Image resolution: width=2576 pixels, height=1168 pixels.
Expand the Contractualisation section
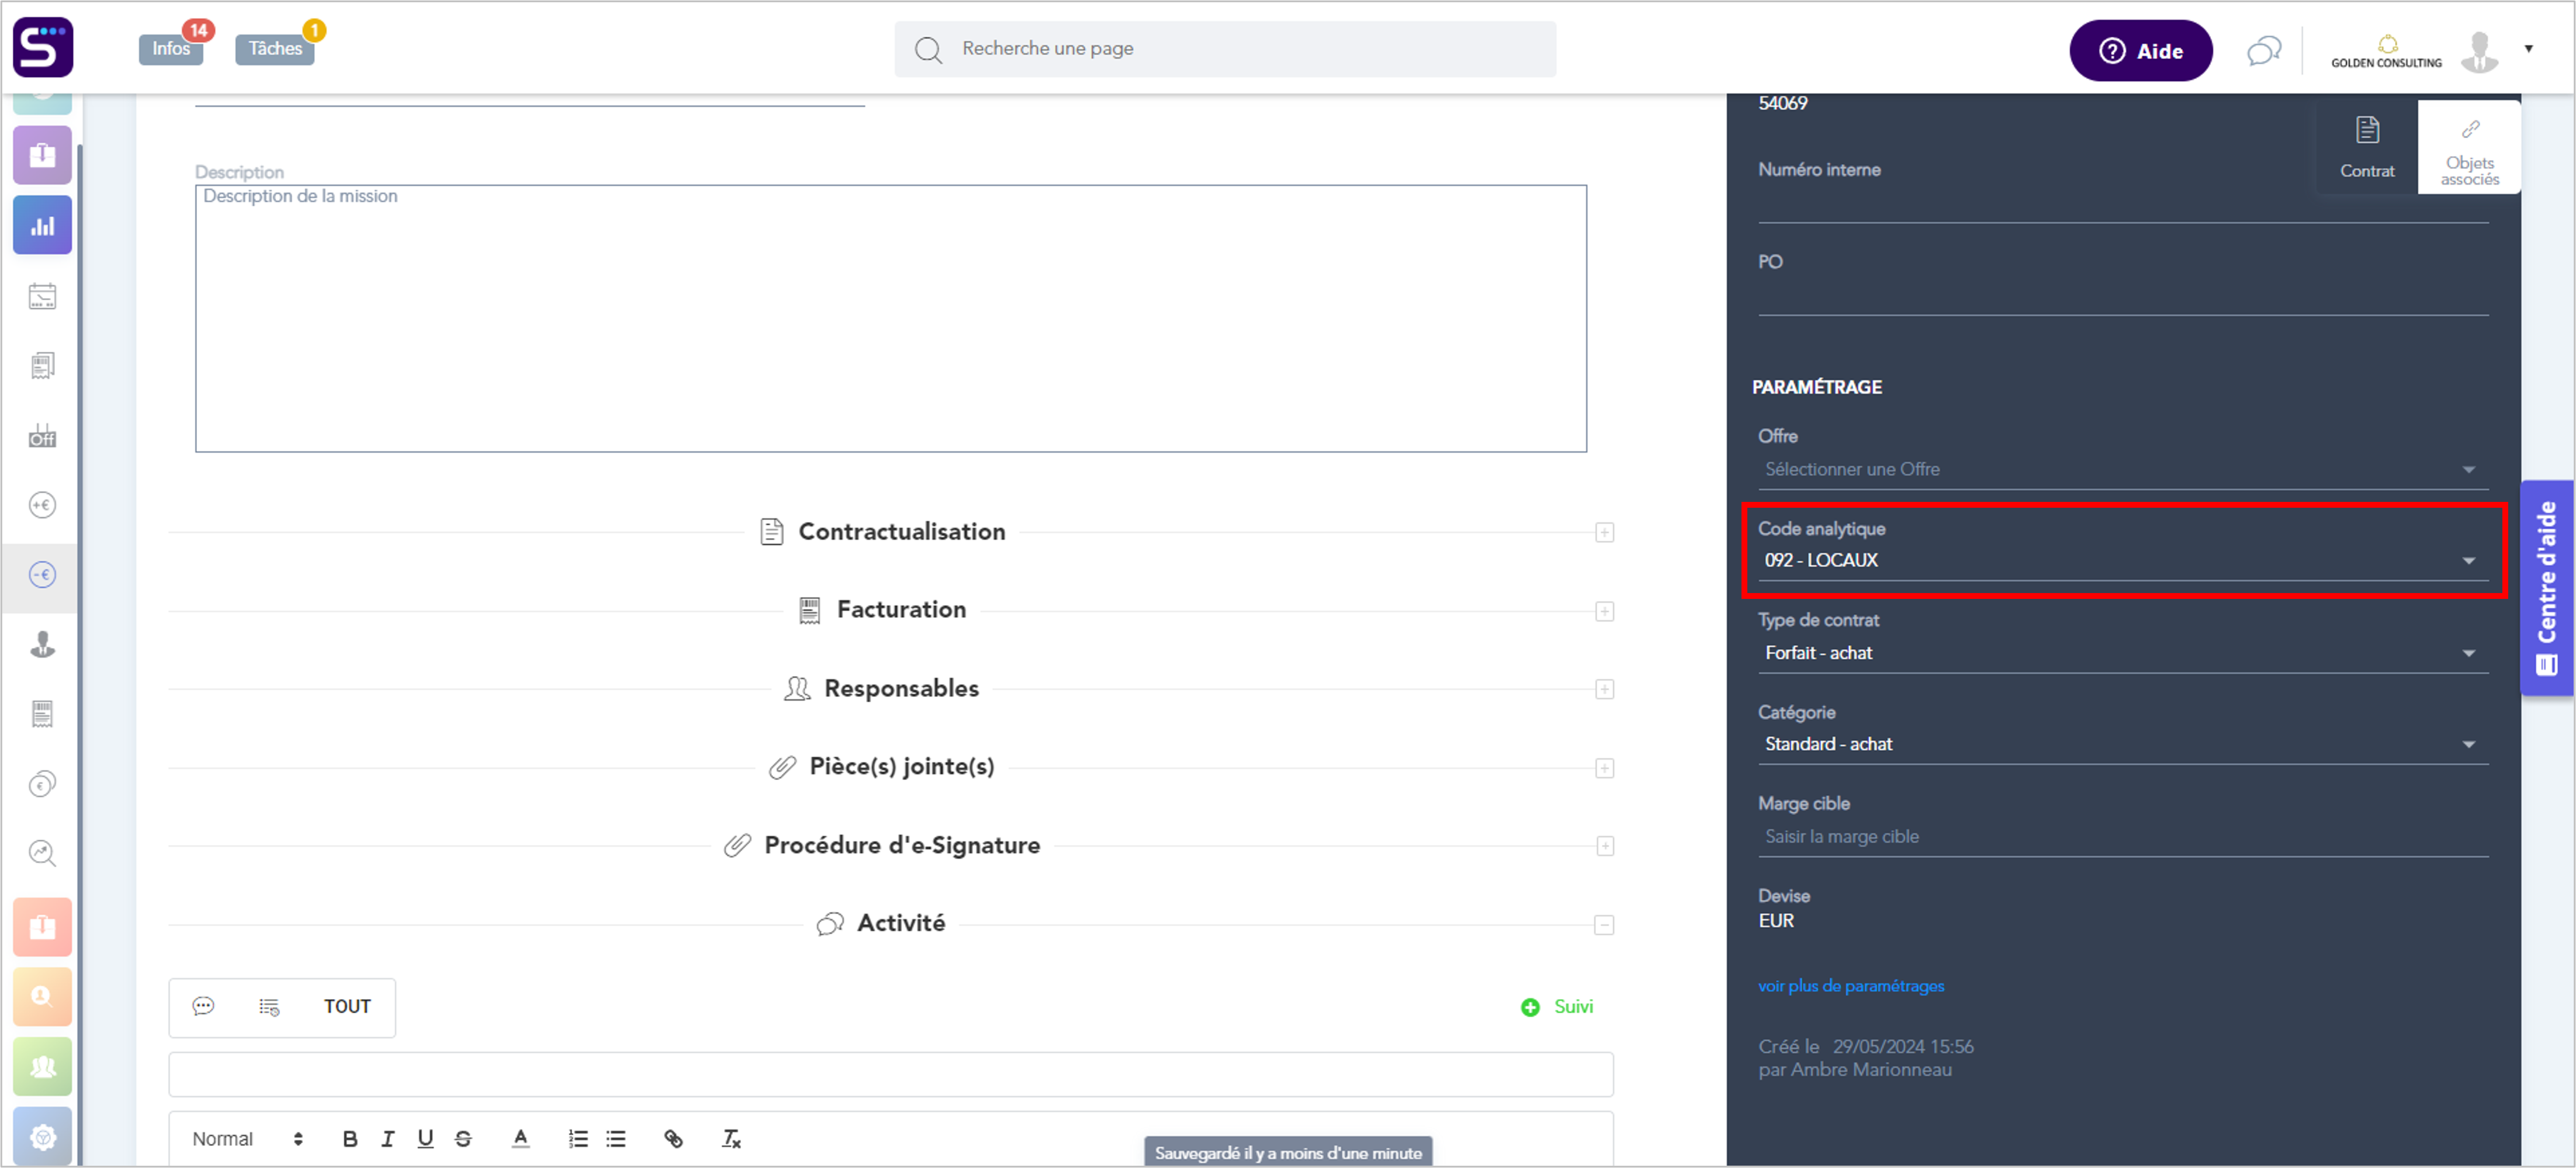click(x=1604, y=533)
